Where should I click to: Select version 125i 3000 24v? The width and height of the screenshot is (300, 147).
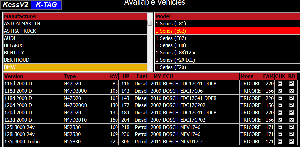33,127
